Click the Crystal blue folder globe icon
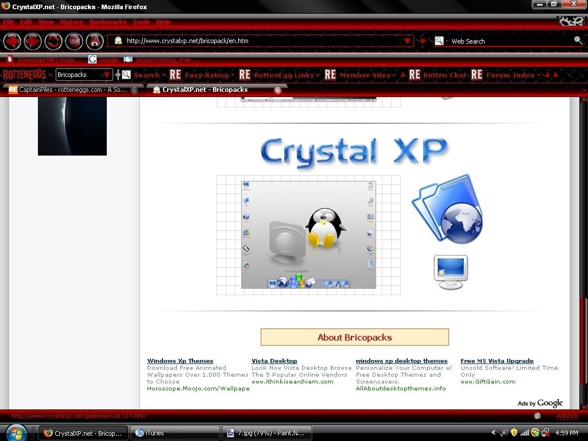 pos(447,209)
